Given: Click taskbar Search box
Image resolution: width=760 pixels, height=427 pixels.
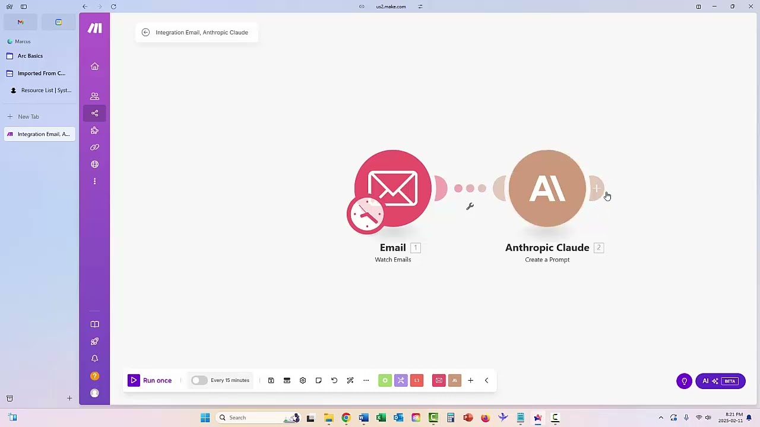Looking at the screenshot, I should coord(258,418).
